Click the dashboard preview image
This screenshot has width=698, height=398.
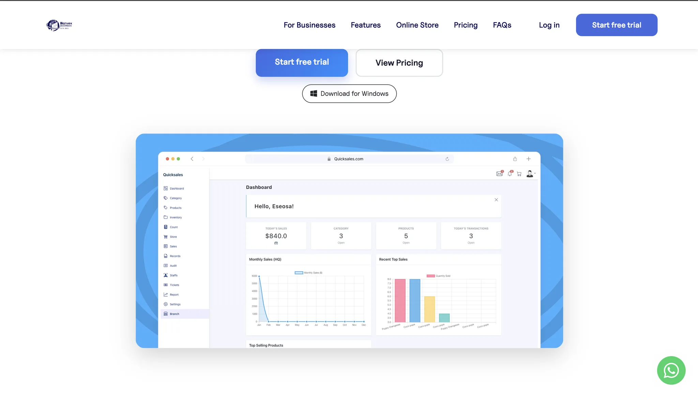click(x=349, y=241)
